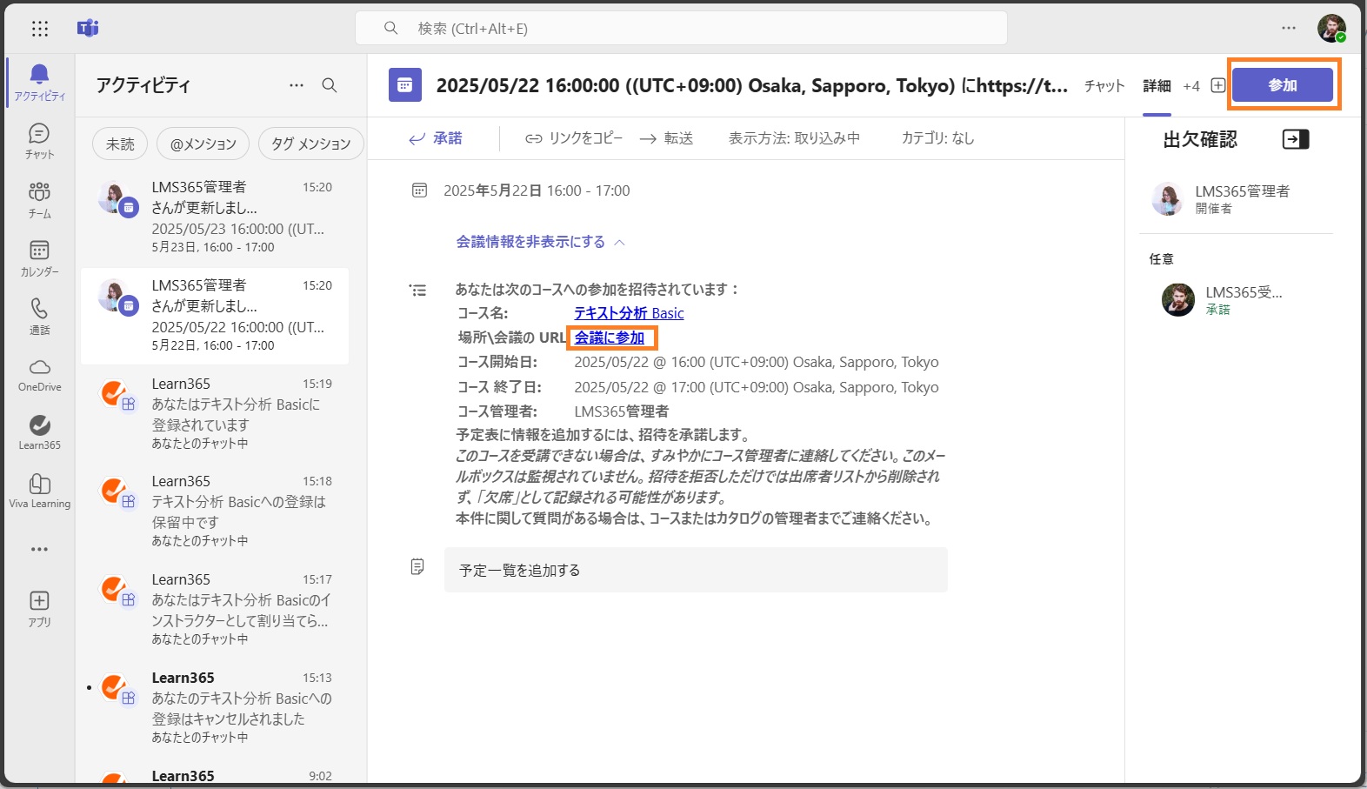Image resolution: width=1367 pixels, height=789 pixels.
Task: Collapse the 出欠確認 panel arrow icon
Action: 1296,139
